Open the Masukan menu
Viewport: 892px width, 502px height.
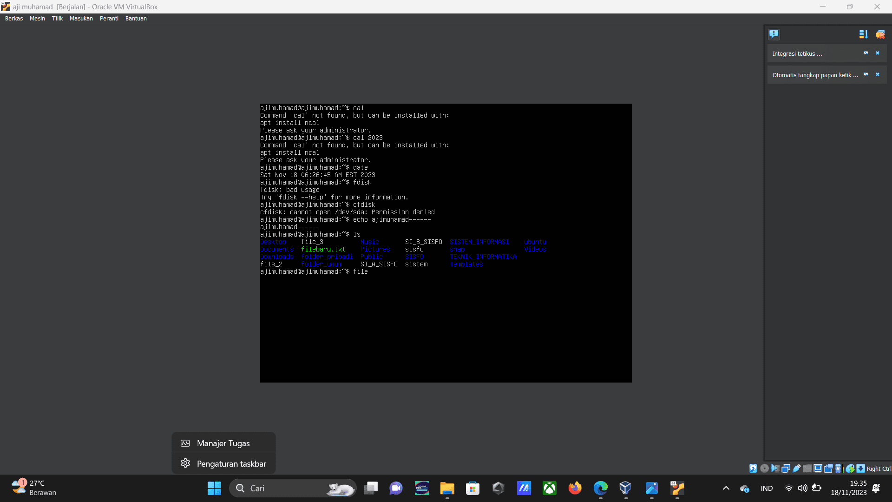[81, 19]
